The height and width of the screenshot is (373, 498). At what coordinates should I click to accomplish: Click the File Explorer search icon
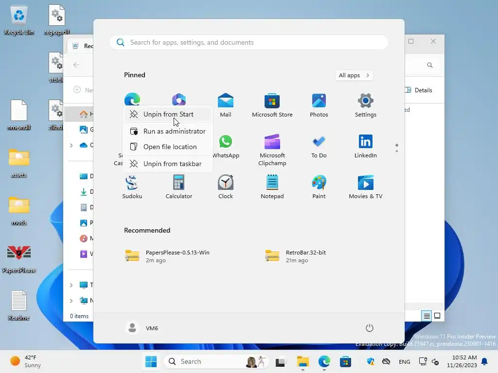(430, 65)
